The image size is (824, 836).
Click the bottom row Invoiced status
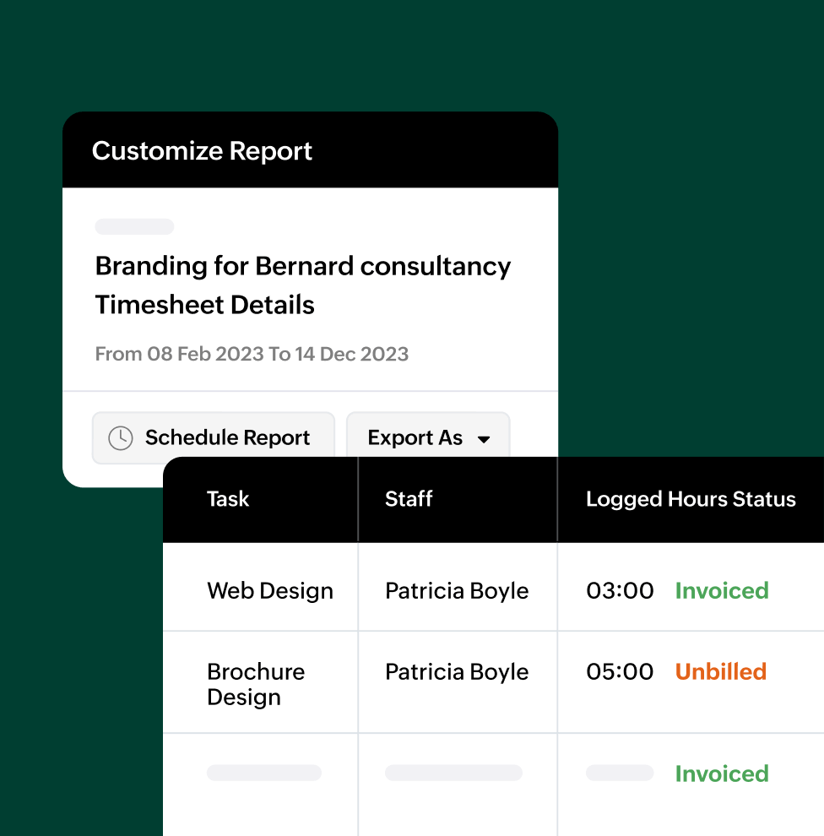(722, 774)
